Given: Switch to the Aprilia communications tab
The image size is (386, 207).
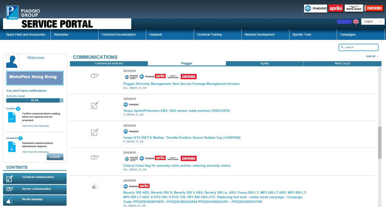Looking at the screenshot, I should click(x=265, y=63).
